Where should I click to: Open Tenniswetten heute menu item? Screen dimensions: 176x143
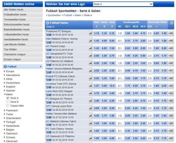23,20
